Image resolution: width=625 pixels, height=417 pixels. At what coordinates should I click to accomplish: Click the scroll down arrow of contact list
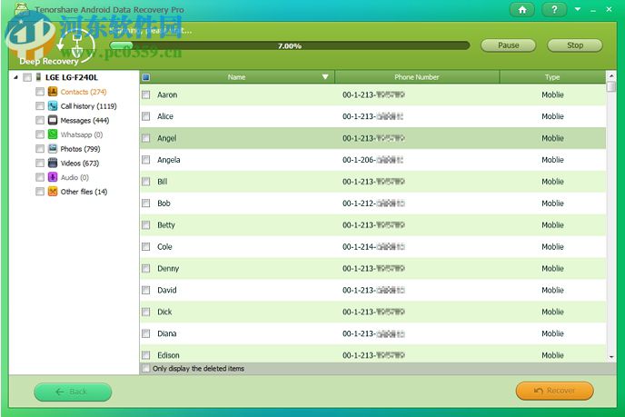click(611, 357)
